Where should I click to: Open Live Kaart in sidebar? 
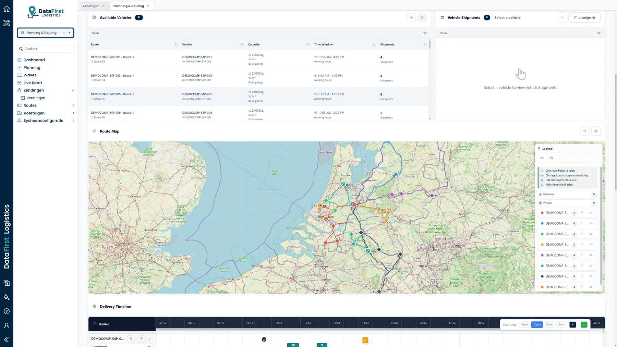[x=33, y=83]
